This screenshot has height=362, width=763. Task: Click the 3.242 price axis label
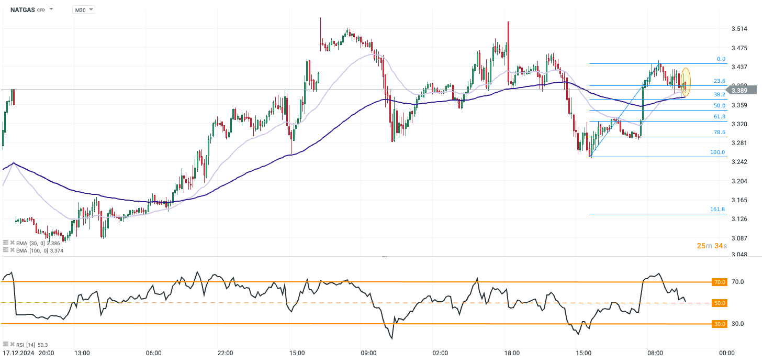coord(739,162)
